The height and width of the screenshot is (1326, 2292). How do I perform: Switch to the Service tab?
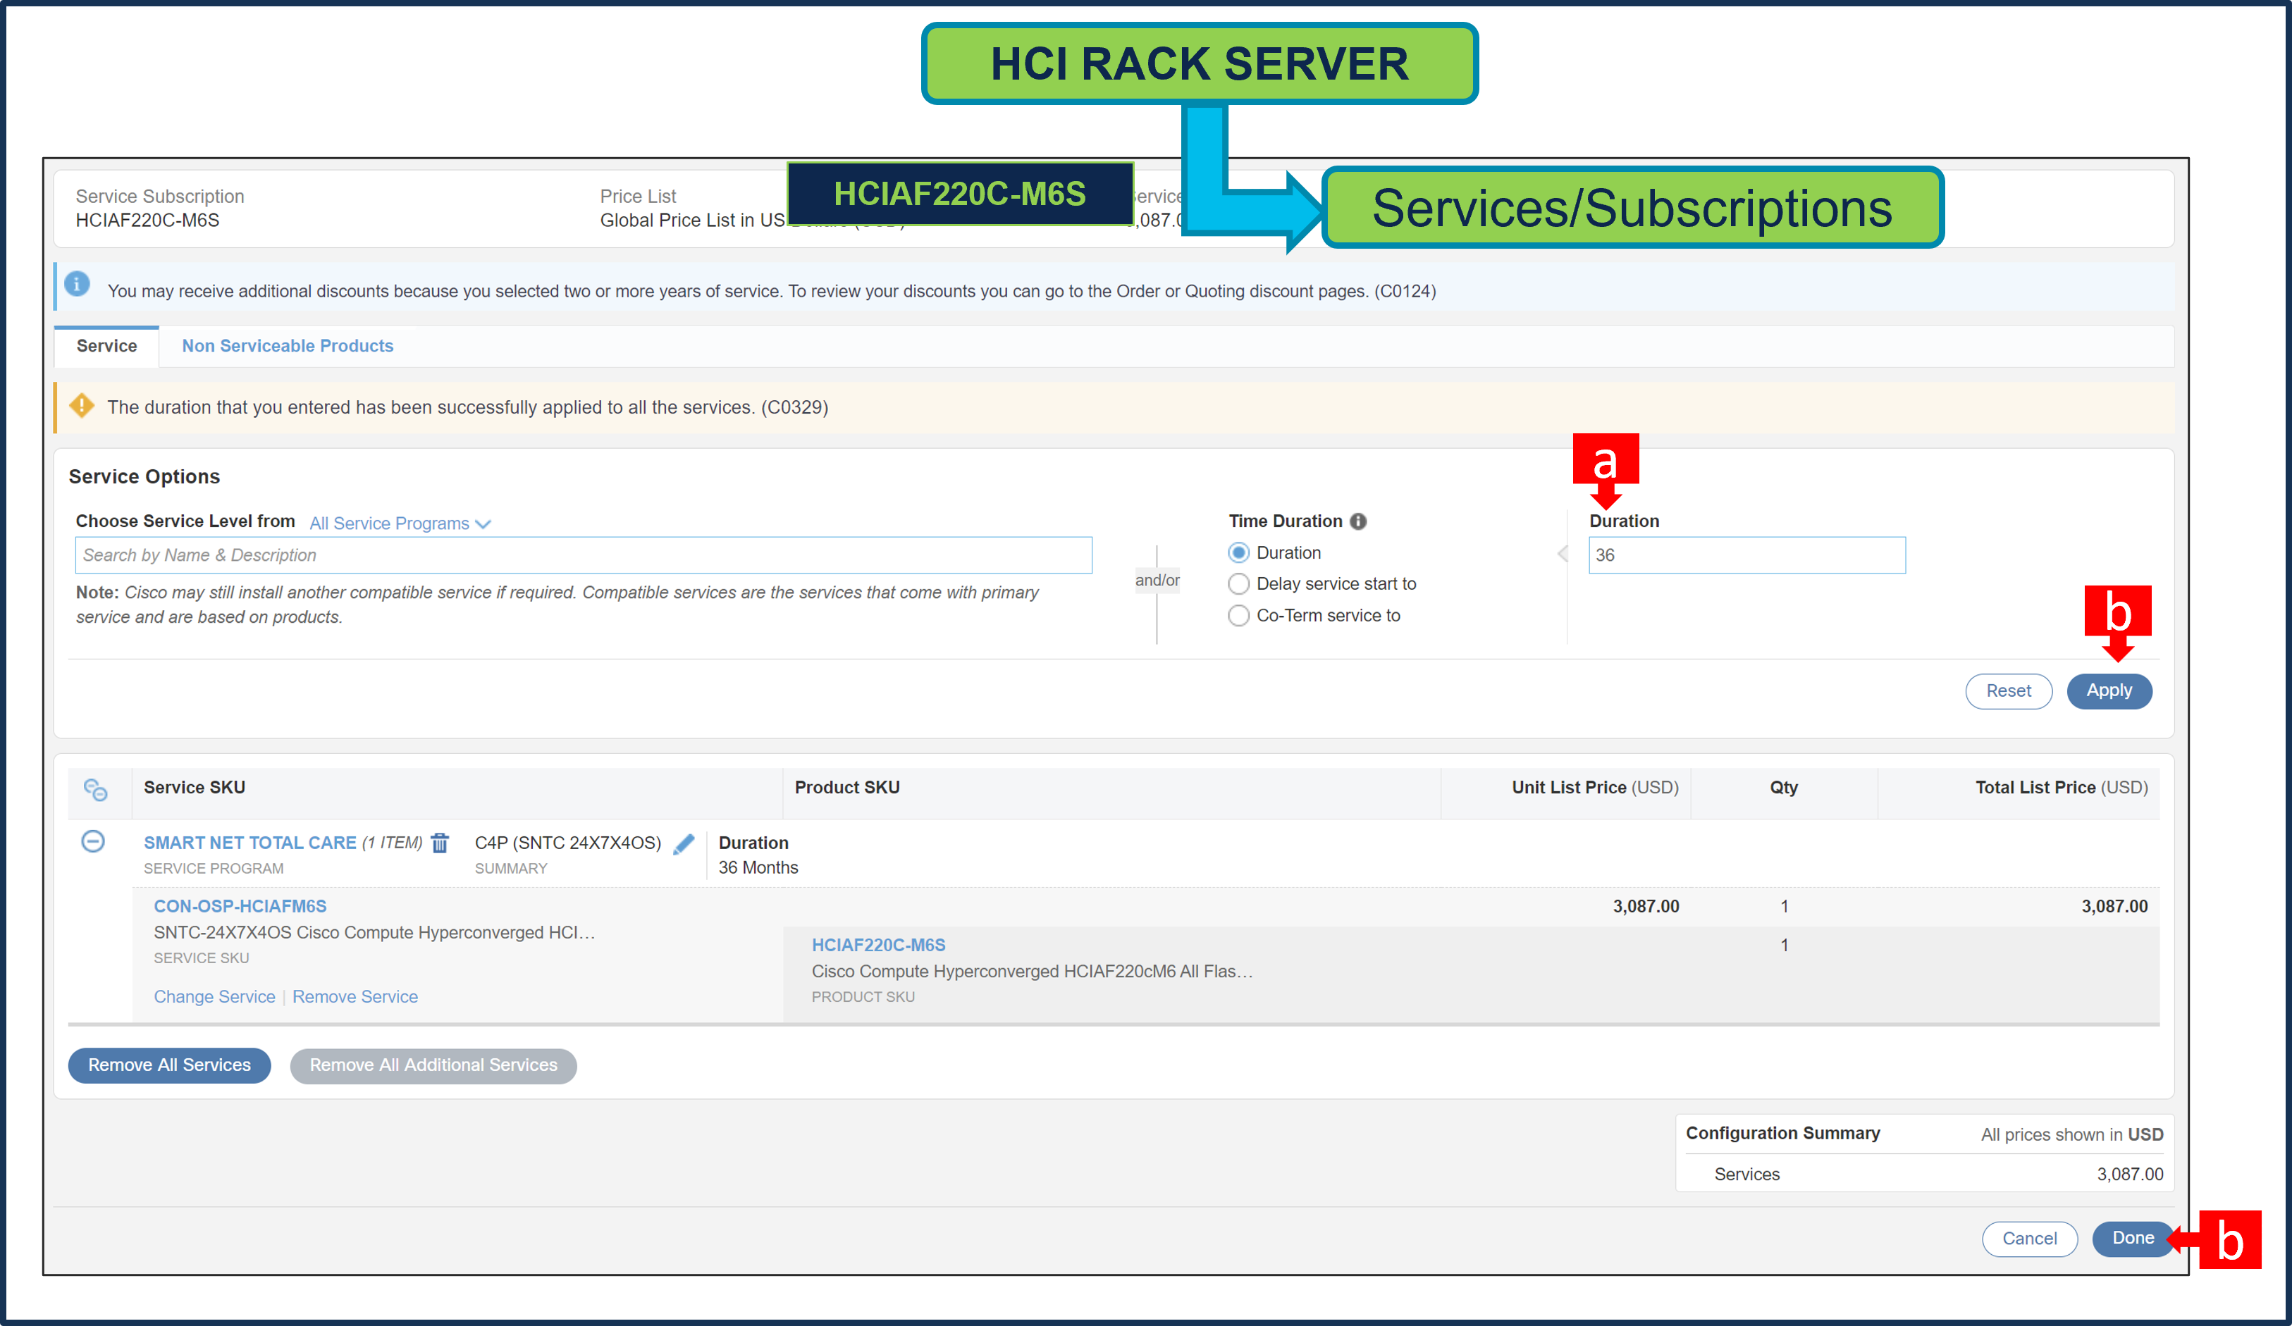pos(106,347)
